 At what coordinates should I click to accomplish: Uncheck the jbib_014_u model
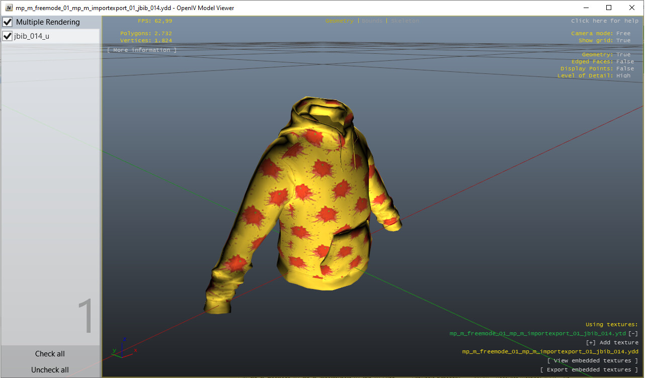pos(7,36)
